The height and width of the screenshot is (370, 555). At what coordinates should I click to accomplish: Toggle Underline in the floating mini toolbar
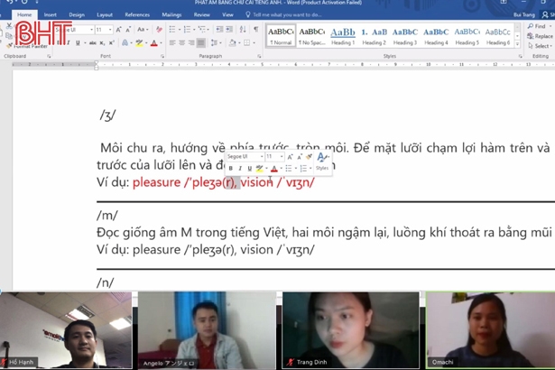tap(250, 168)
